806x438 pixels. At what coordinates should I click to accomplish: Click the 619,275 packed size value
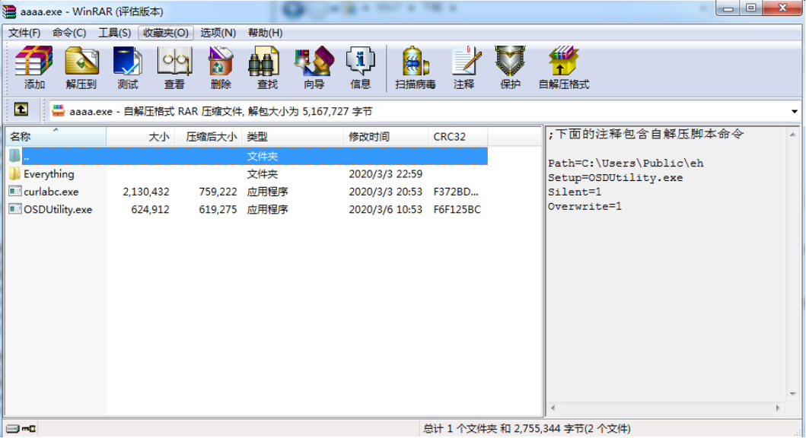(218, 210)
